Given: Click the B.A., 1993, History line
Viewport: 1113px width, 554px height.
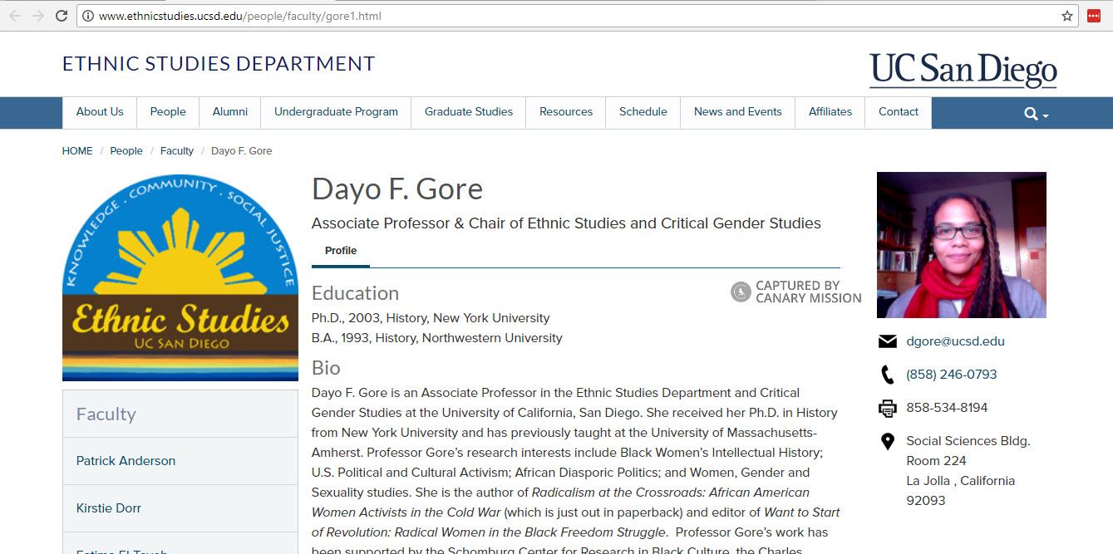Looking at the screenshot, I should click(437, 338).
